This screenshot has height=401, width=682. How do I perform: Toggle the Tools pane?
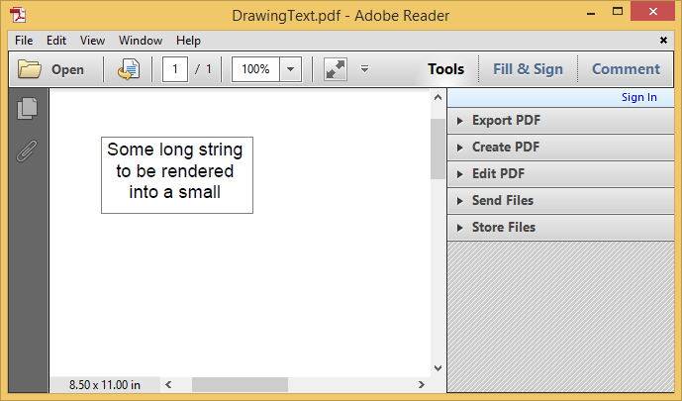pos(445,69)
